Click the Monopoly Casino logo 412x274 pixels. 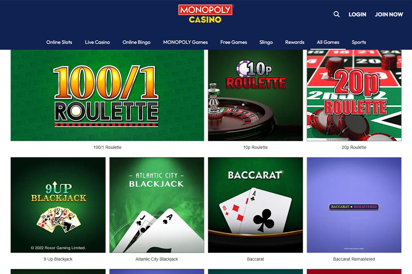pyautogui.click(x=206, y=14)
